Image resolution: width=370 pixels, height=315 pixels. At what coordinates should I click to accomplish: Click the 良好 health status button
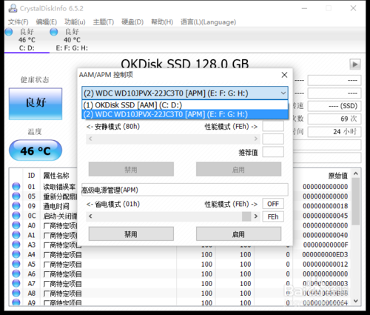click(x=36, y=104)
